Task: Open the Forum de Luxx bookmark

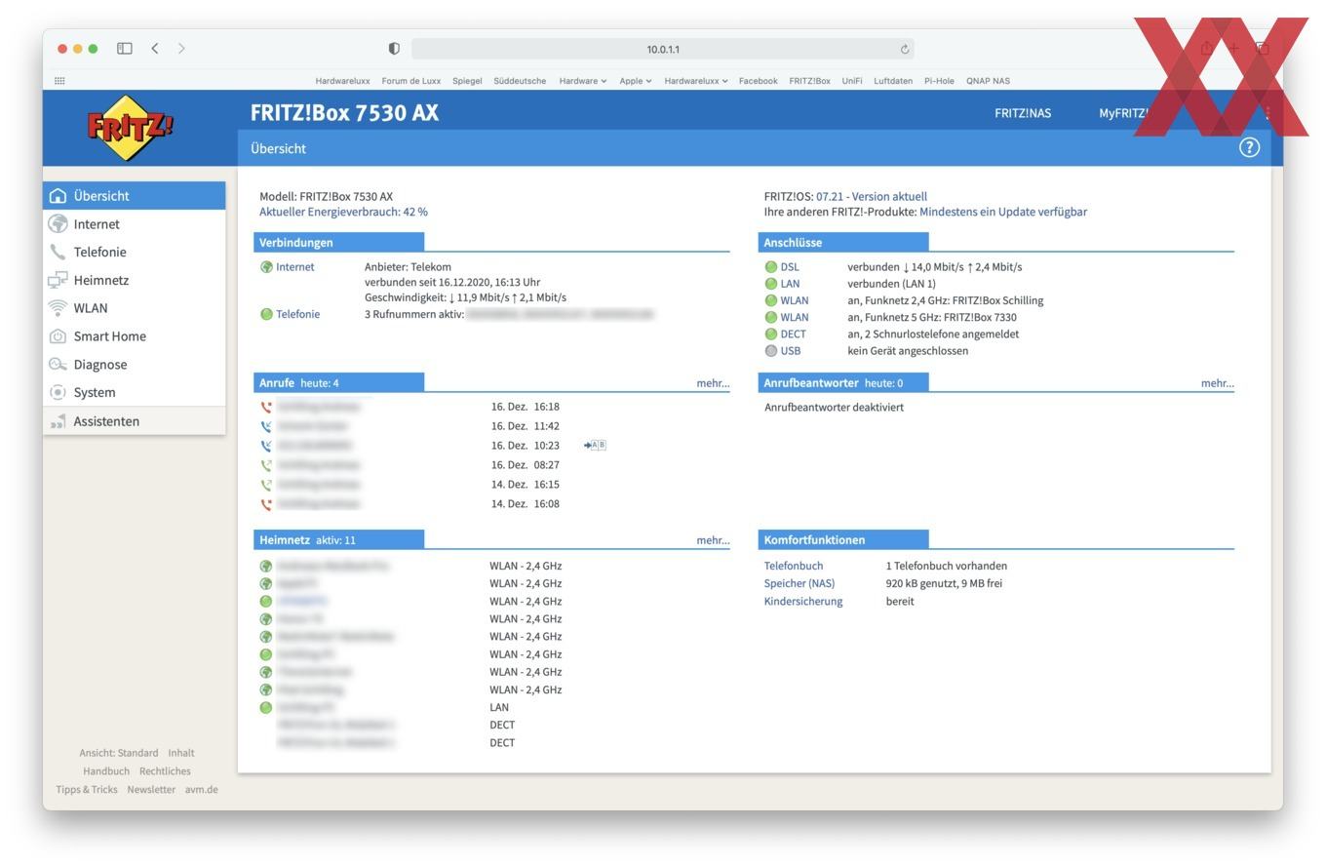Action: pos(411,81)
